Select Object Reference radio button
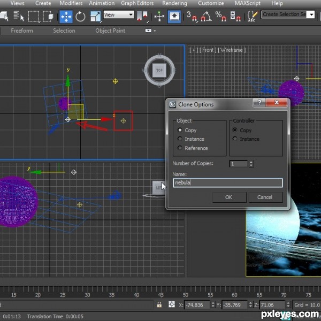Screen dimensions: 321x321 [x=180, y=148]
